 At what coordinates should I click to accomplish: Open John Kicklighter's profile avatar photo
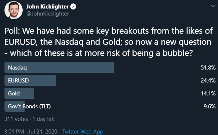coord(13,10)
